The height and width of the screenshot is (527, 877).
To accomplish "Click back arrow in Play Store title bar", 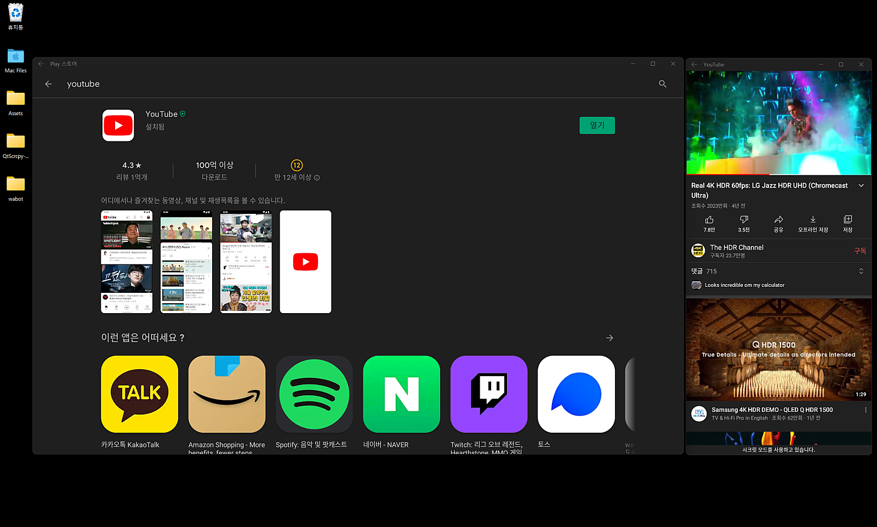I will (x=41, y=64).
